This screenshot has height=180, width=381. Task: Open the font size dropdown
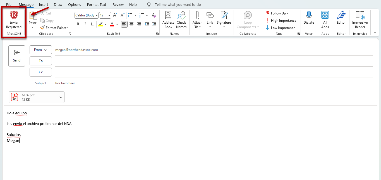[x=109, y=16]
